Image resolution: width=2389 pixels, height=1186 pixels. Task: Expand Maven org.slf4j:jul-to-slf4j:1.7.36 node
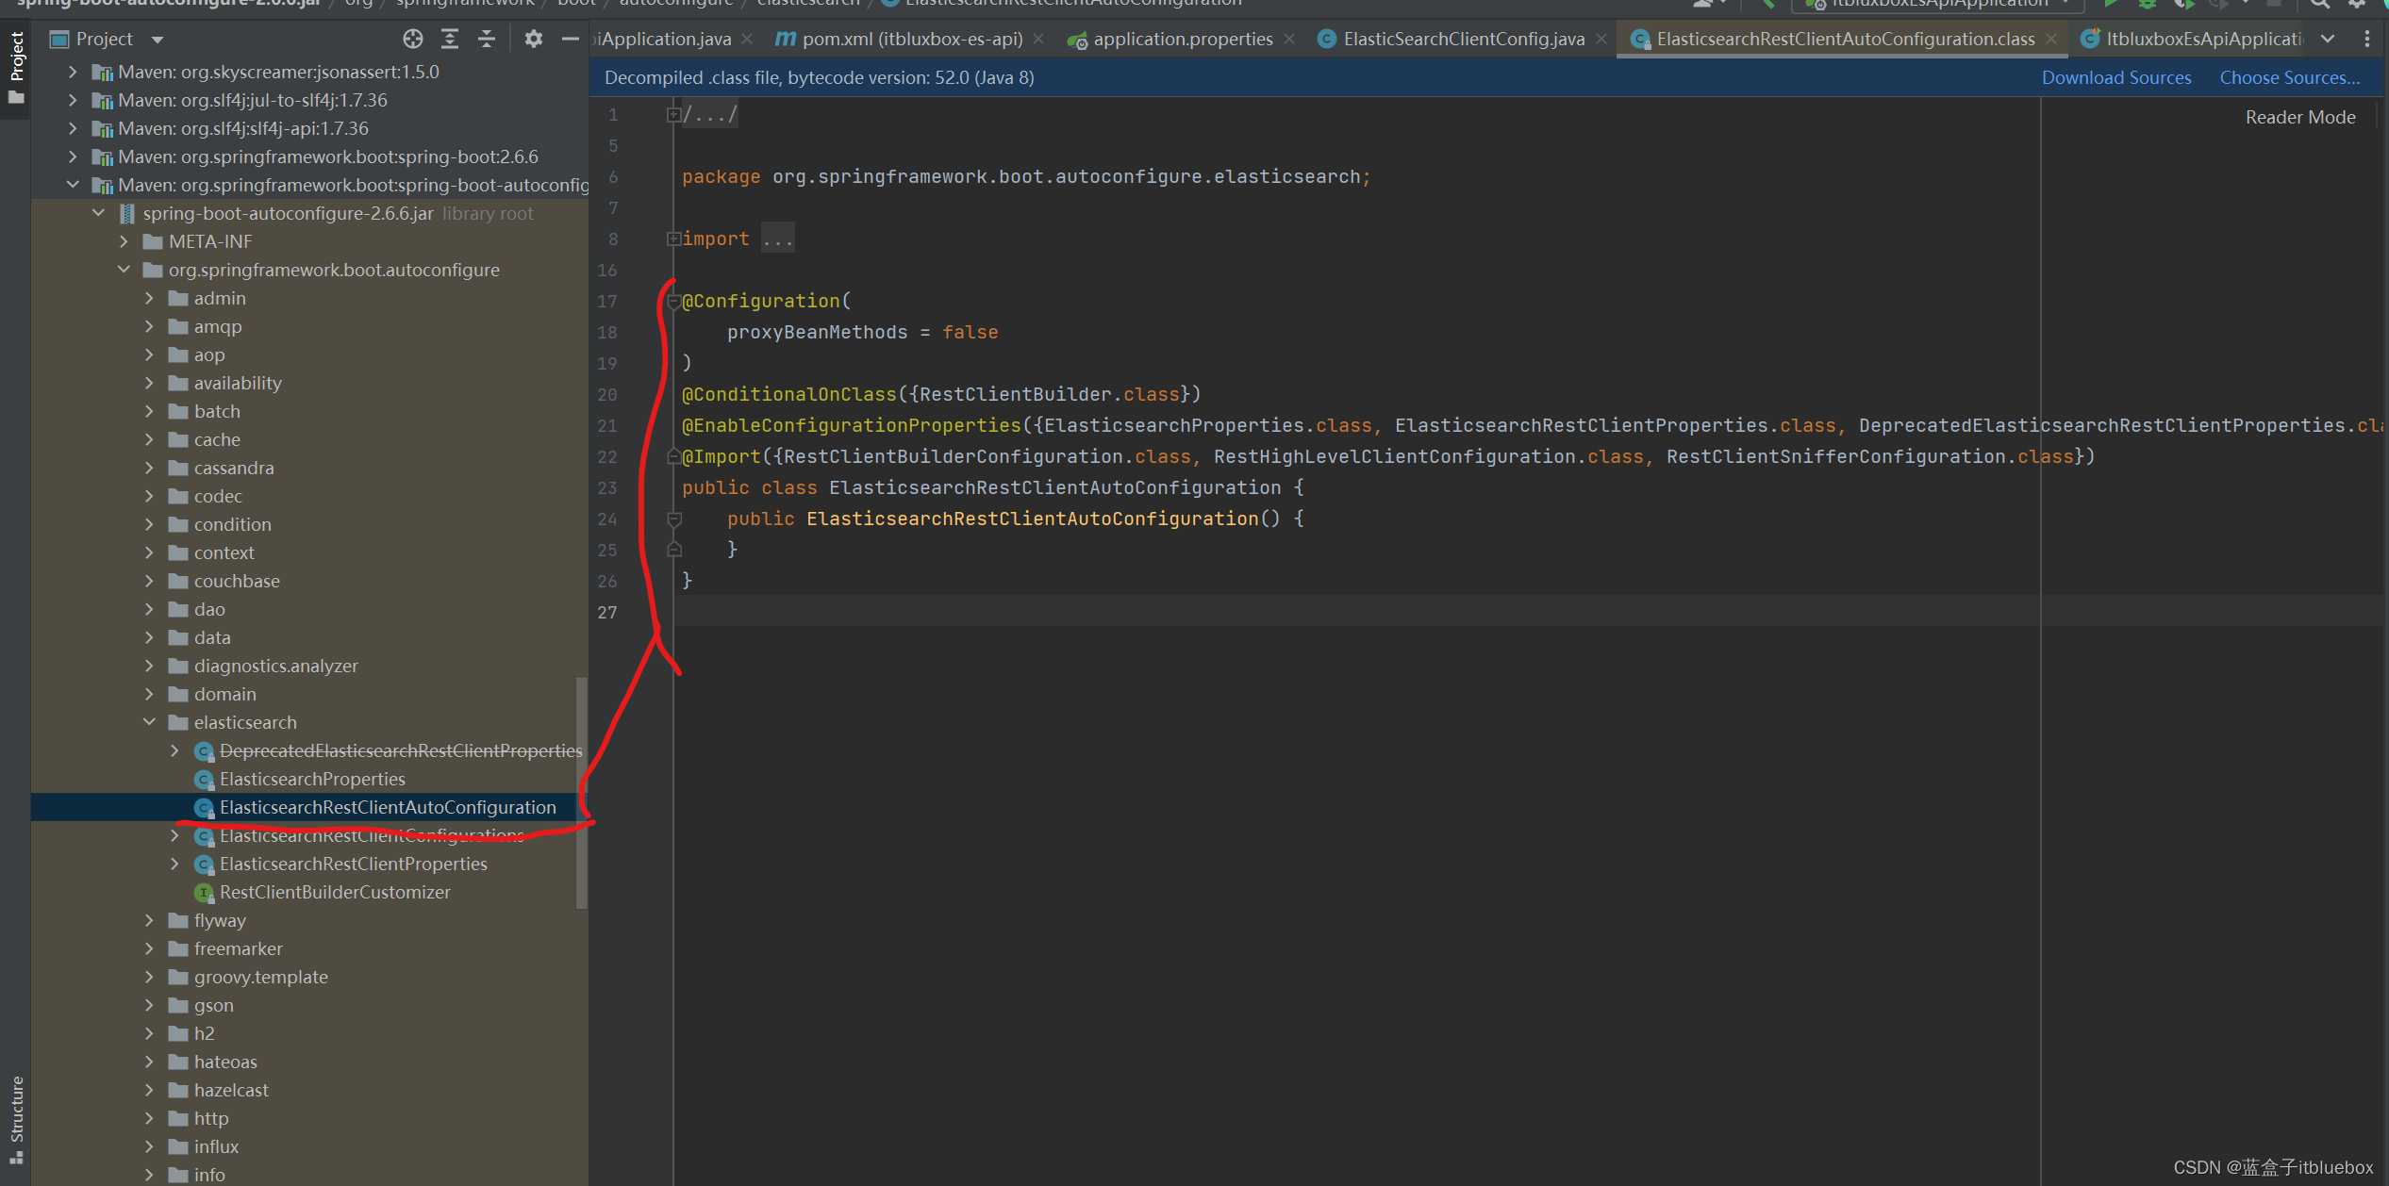tap(73, 100)
